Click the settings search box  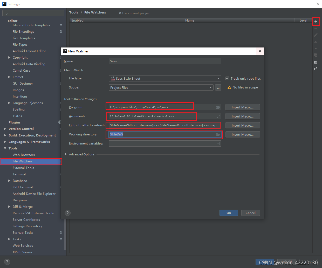pyautogui.click(x=33, y=13)
